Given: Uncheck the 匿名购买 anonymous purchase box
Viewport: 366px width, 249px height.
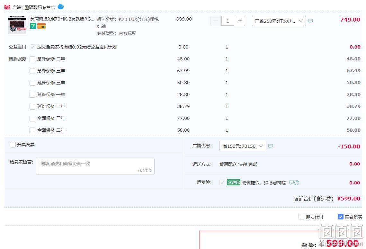Looking at the screenshot, I should (x=341, y=217).
